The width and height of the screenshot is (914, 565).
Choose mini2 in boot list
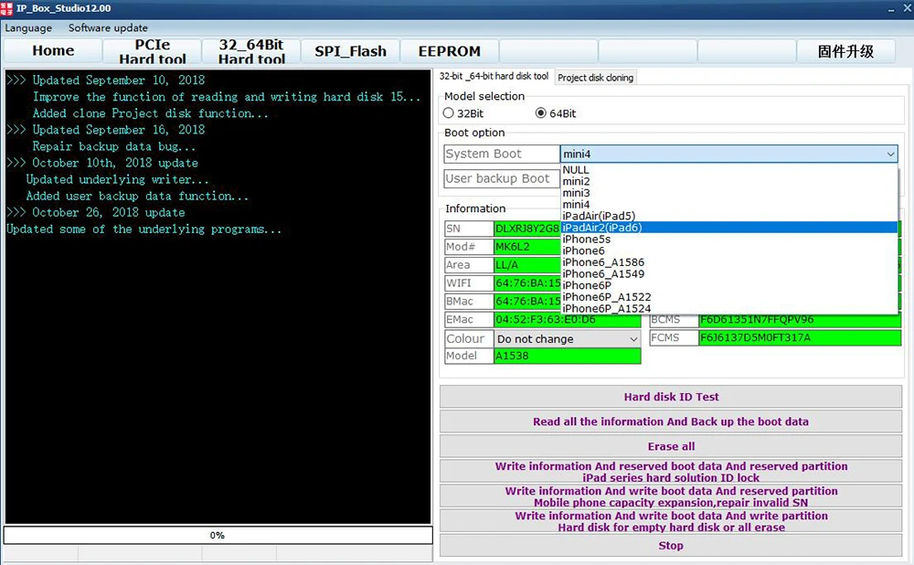click(x=728, y=181)
